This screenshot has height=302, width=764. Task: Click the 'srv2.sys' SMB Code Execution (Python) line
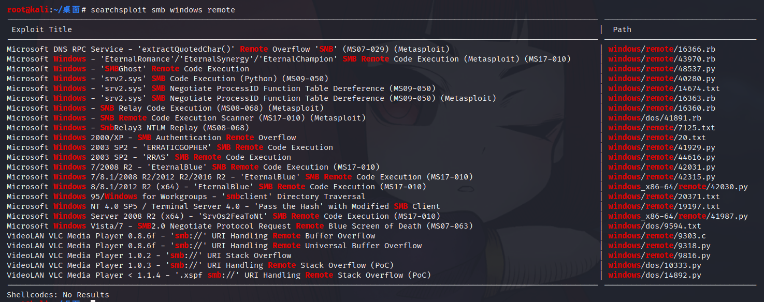pos(168,79)
